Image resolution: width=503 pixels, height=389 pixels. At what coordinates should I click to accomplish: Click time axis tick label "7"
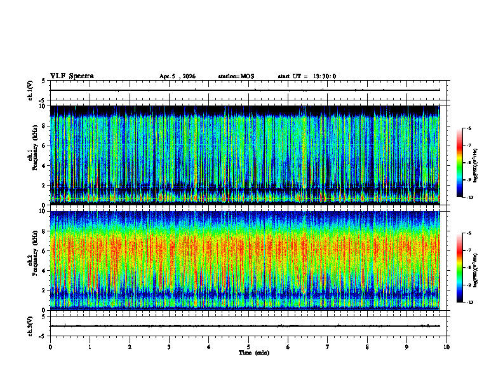[328, 347]
